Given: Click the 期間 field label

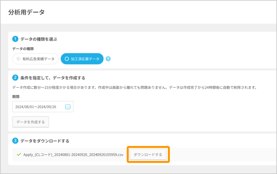Looking at the screenshot, I should 16,96.
